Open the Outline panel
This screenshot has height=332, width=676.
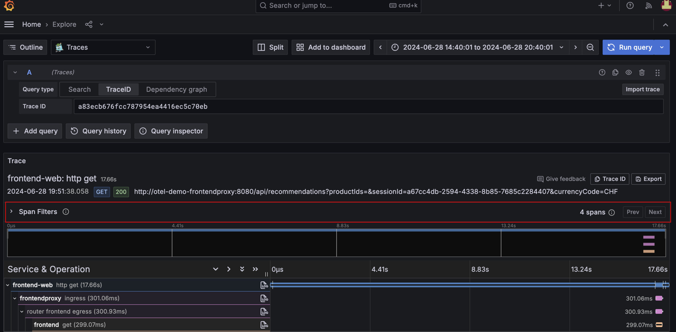[25, 47]
